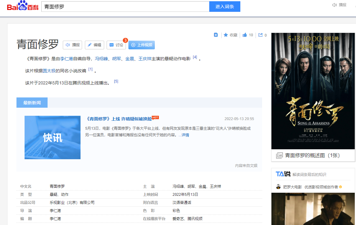
Task: Click the 青面修罗 movie poster
Action: pos(313,91)
